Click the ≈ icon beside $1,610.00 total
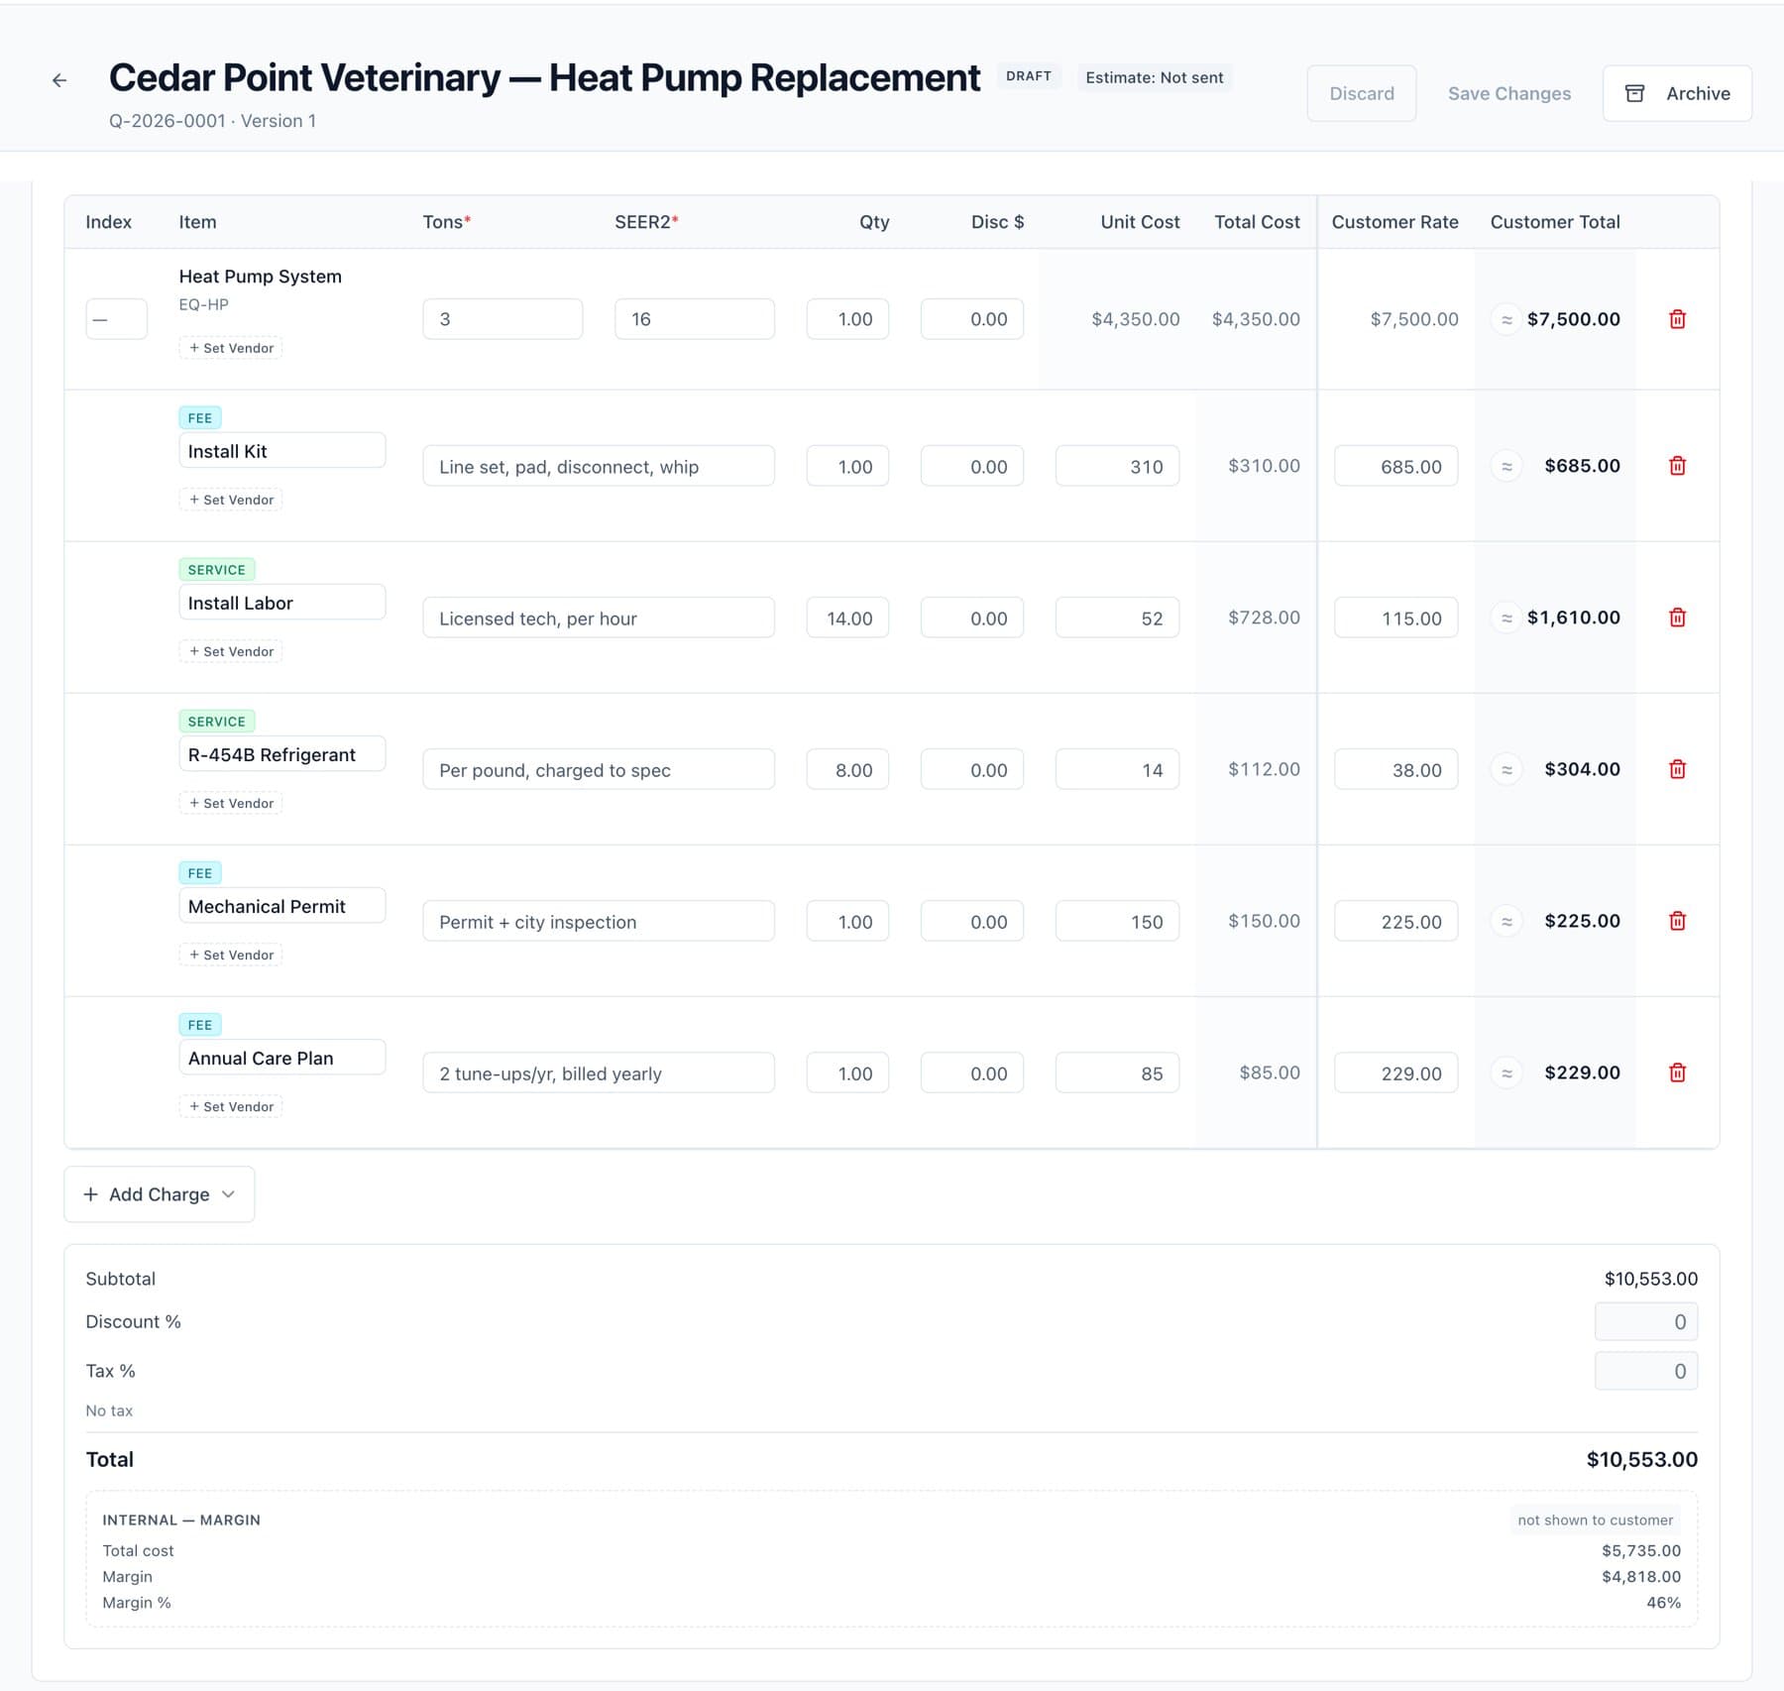The image size is (1784, 1691). pyautogui.click(x=1506, y=618)
